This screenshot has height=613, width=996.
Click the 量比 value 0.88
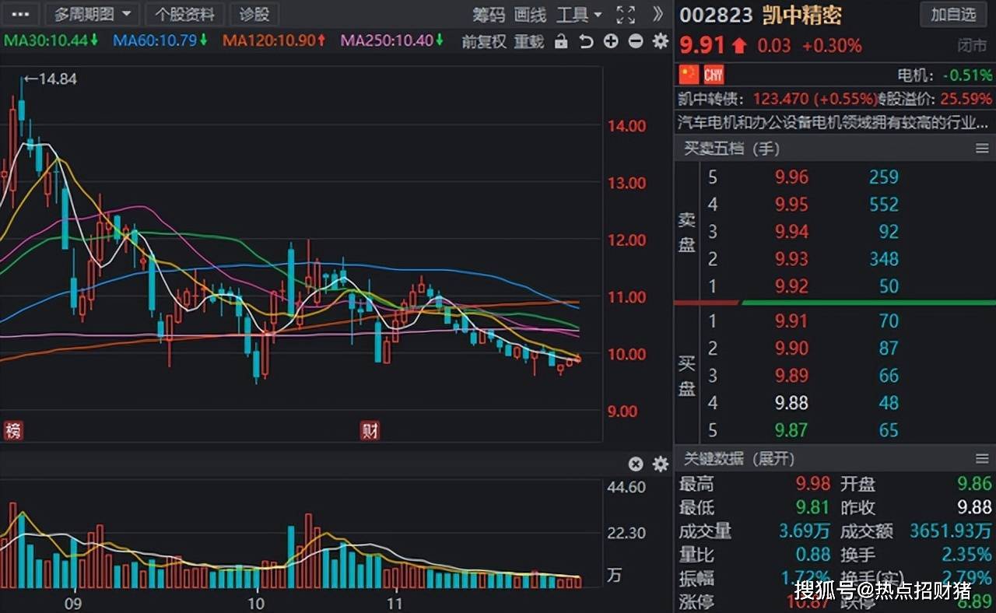pyautogui.click(x=813, y=555)
